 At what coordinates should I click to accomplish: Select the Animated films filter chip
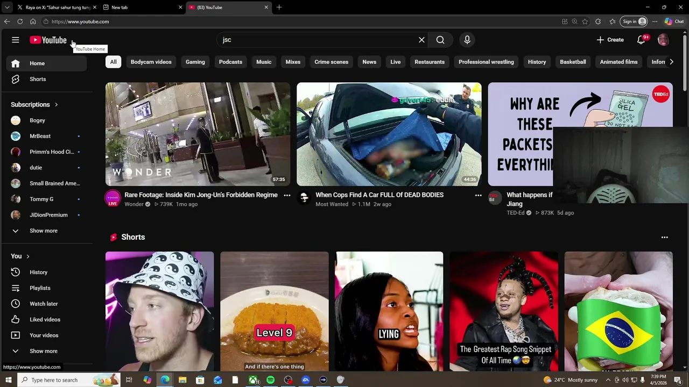pos(618,62)
